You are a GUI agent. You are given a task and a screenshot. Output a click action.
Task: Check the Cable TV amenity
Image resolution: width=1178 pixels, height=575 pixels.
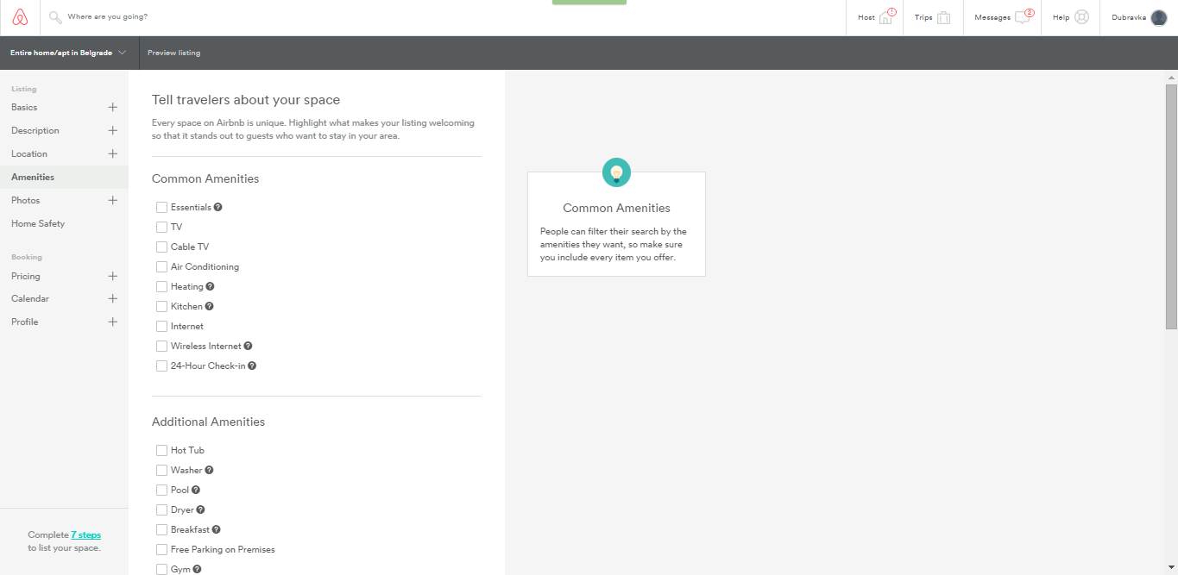point(161,247)
